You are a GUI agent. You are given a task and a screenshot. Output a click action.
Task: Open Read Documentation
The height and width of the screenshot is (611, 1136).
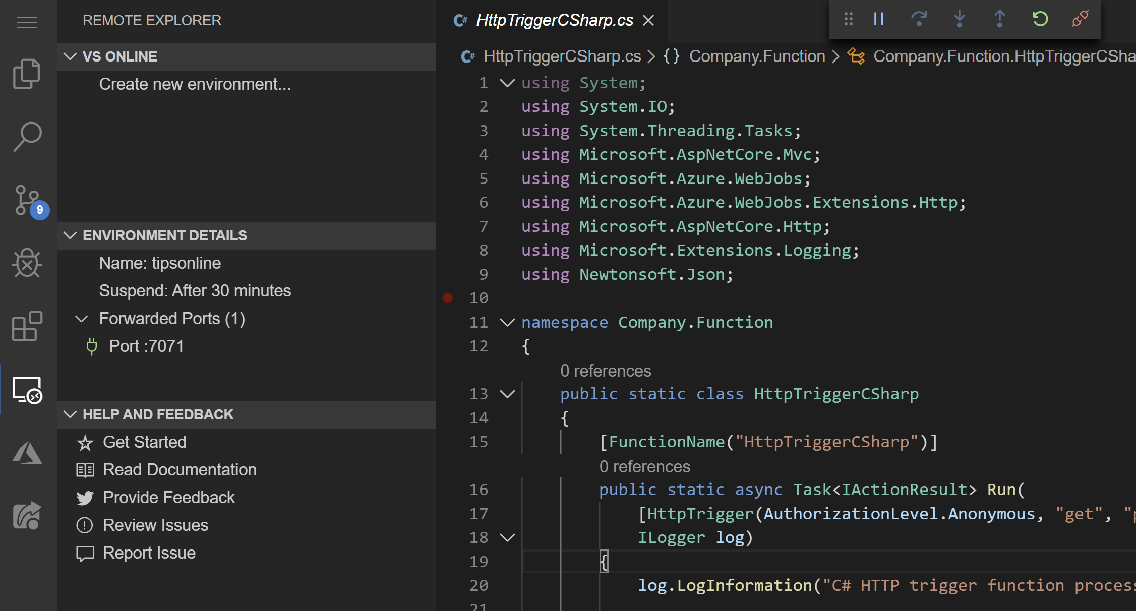180,470
